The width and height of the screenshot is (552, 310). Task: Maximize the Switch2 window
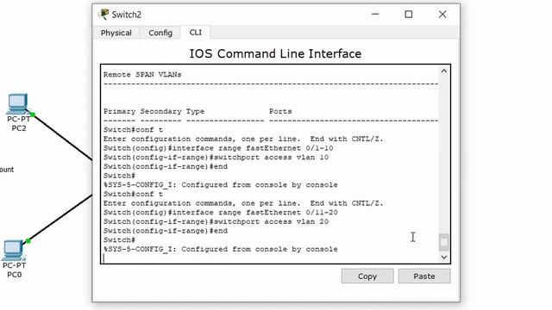coord(408,15)
